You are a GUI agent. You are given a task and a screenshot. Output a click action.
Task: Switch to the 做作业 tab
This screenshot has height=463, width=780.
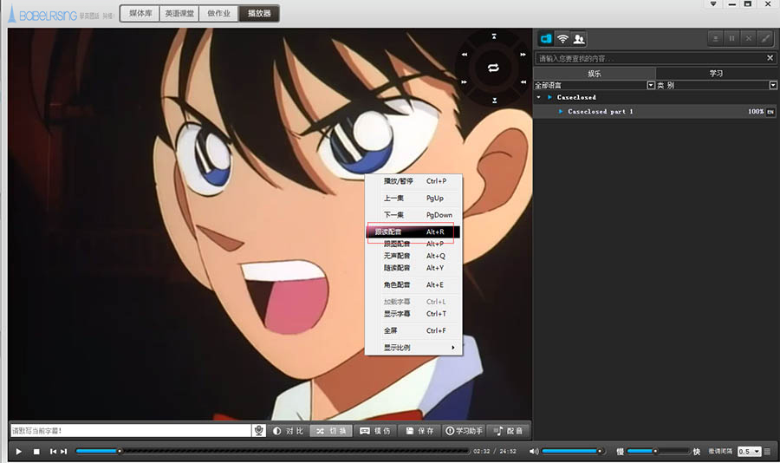[219, 14]
